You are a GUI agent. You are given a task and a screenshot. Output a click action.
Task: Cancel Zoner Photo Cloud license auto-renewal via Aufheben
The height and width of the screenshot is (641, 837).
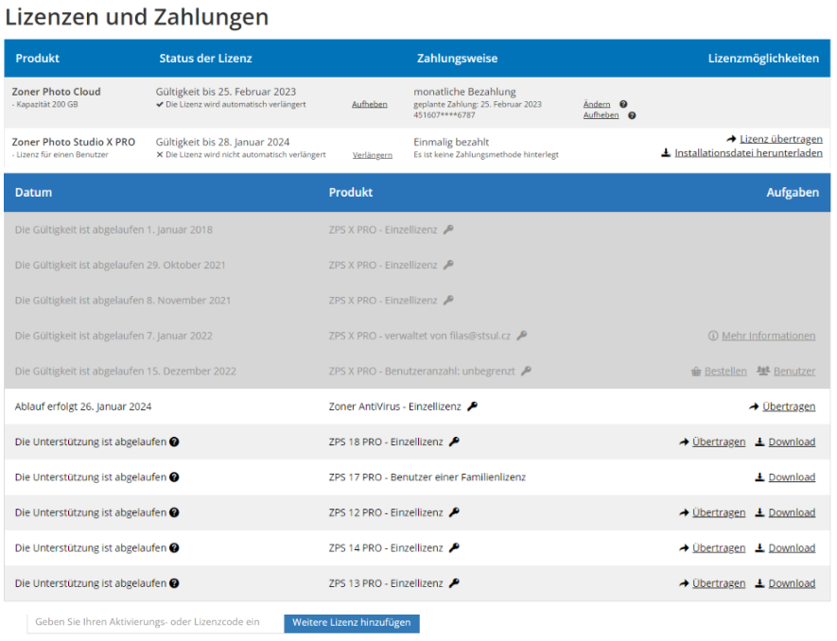coord(369,104)
